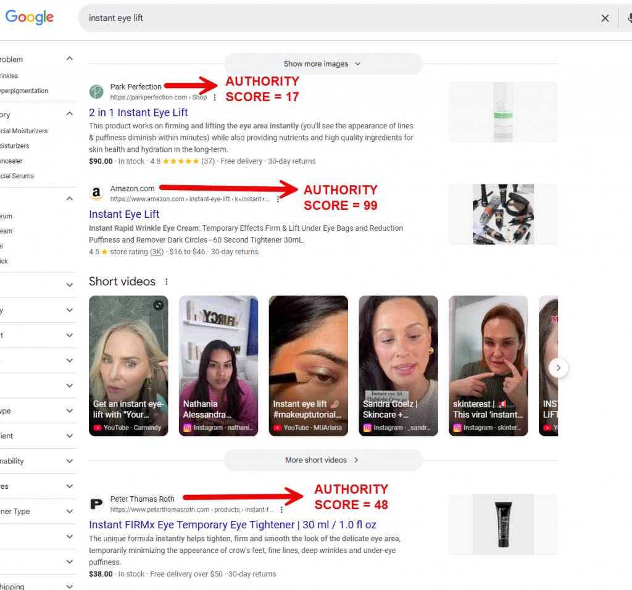This screenshot has height=590, width=632.
Task: Expand the 'ner Type' filter section
Action: pos(69,512)
